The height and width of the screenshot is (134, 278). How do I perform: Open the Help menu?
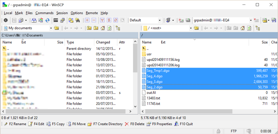[104, 13]
